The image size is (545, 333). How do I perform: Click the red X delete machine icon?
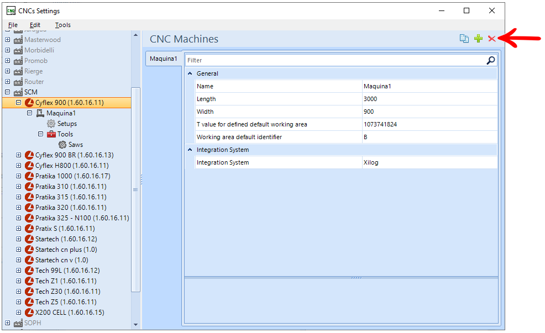491,39
